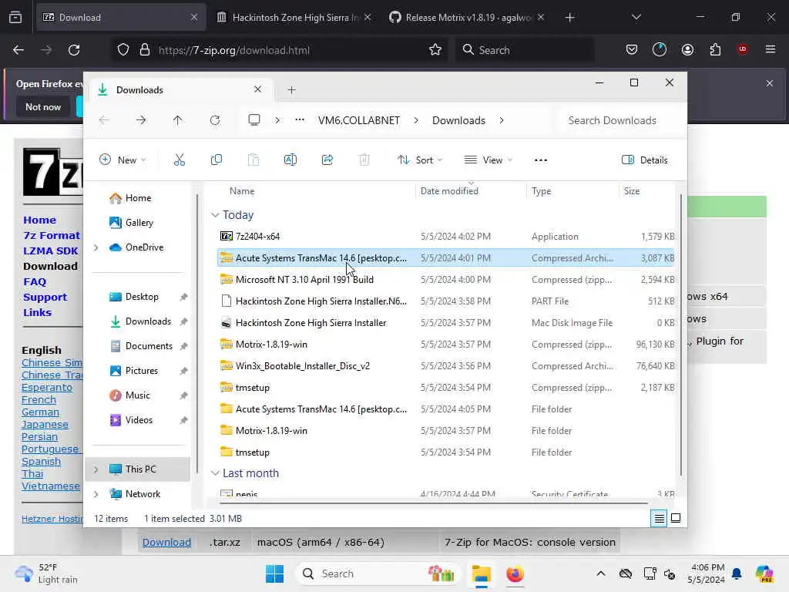Switch to the details list view in the status bar
Screen dimensions: 789x592
pyautogui.click(x=660, y=518)
